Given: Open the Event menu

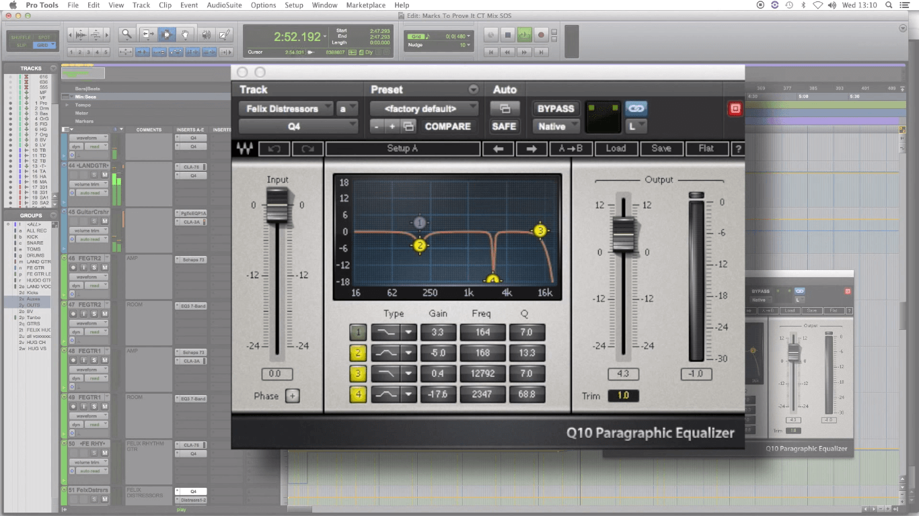Looking at the screenshot, I should coord(189,5).
